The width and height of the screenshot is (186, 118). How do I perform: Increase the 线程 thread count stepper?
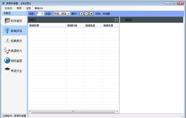click(42, 13)
